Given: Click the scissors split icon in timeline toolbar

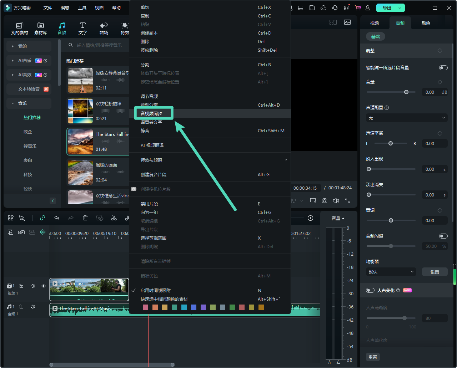Looking at the screenshot, I should coord(114,218).
